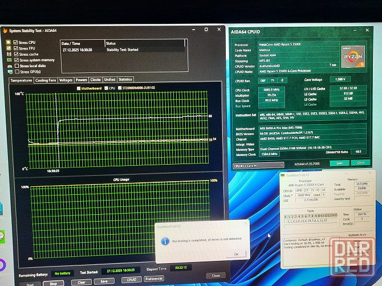This screenshot has height=286, width=382.
Task: Uncheck the Motherboard graph checkbox
Action: [x=79, y=88]
